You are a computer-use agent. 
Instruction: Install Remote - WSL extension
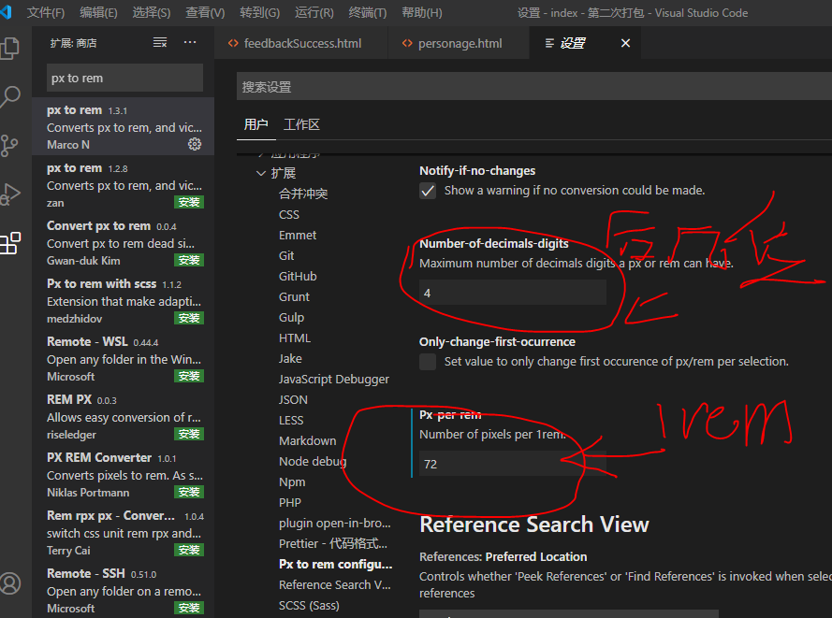[x=189, y=376]
